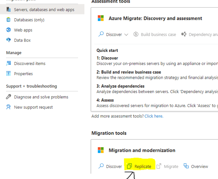The height and width of the screenshot is (179, 218).
Task: Click the Web apps globe icon
Action: [9, 30]
